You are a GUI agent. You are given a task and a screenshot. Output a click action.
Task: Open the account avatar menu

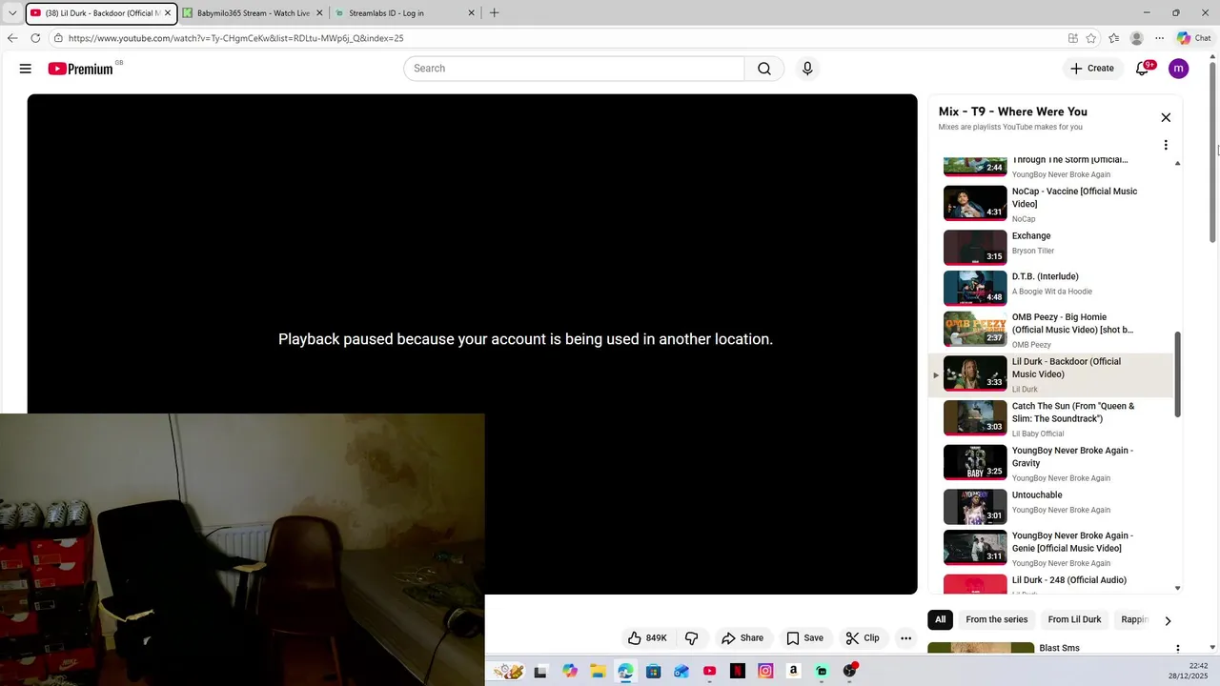[1179, 69]
